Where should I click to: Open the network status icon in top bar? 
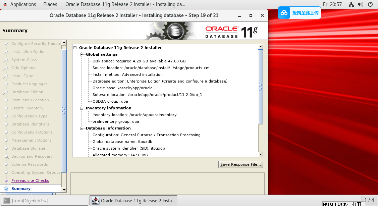pos(351,4)
